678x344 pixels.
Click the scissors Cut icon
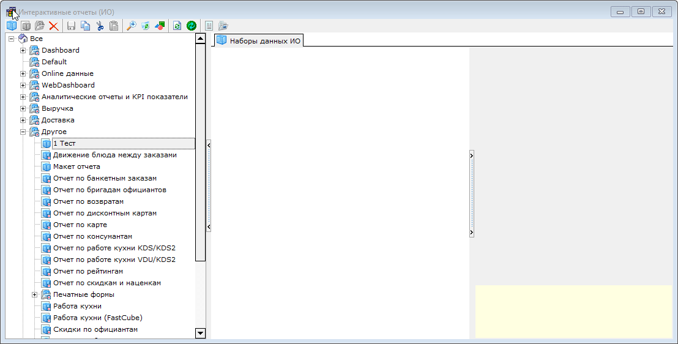tap(100, 26)
